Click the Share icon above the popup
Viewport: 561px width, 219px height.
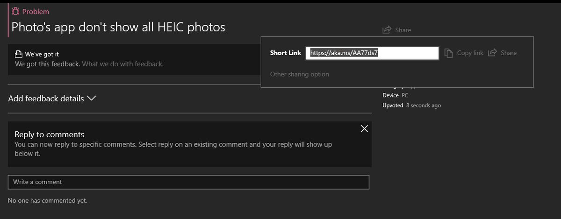click(387, 30)
